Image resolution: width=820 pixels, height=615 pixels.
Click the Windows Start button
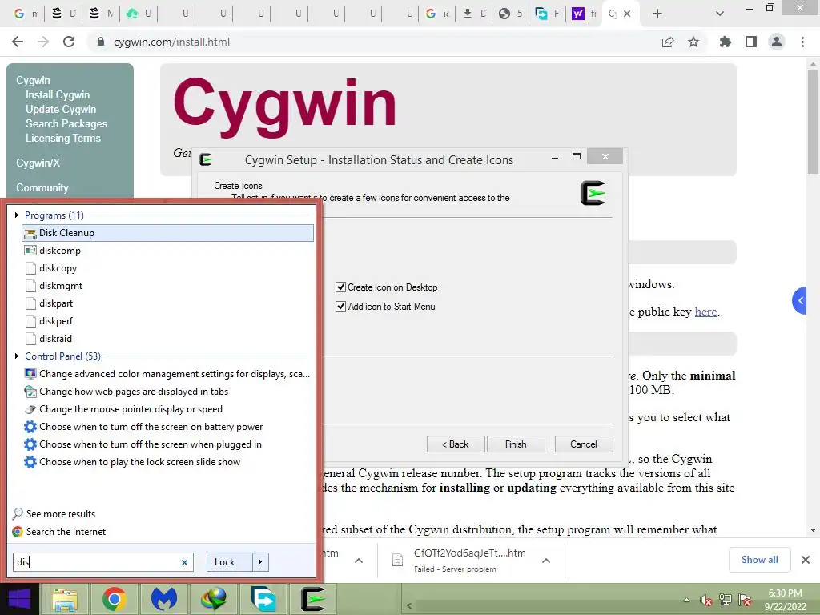click(19, 599)
